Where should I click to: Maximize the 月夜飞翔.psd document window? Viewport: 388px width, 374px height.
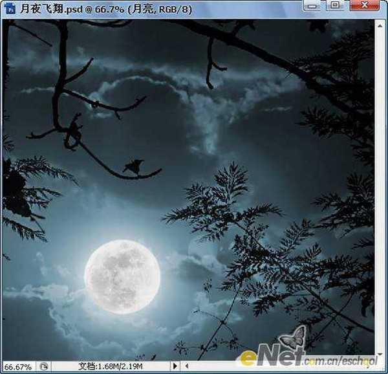[x=335, y=6]
